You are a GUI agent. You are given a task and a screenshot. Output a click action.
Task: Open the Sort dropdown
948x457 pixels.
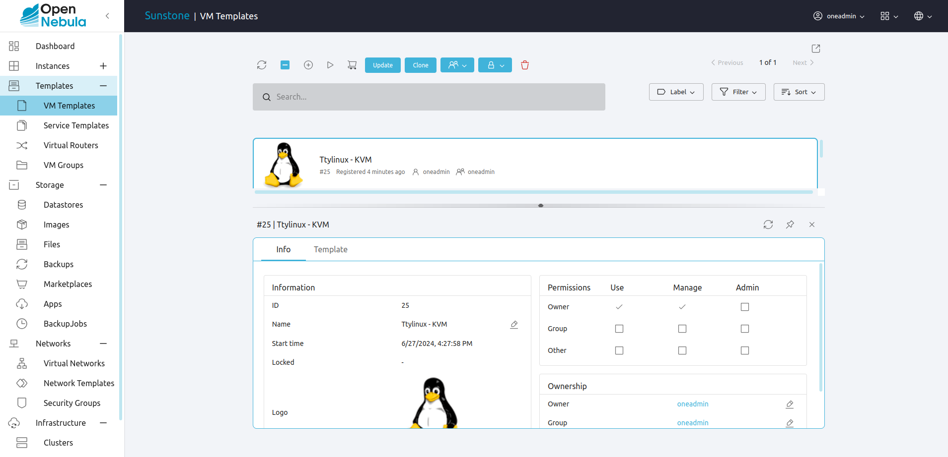pyautogui.click(x=799, y=92)
